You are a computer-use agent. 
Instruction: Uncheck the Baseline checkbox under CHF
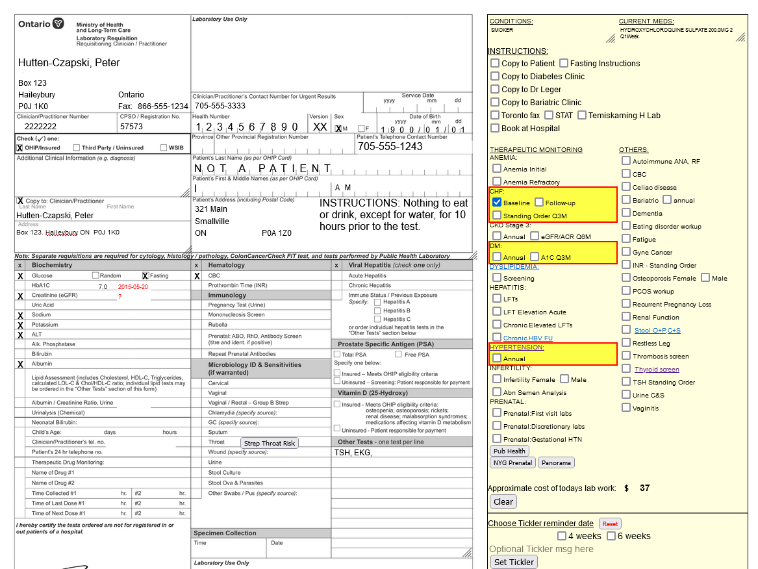click(496, 202)
